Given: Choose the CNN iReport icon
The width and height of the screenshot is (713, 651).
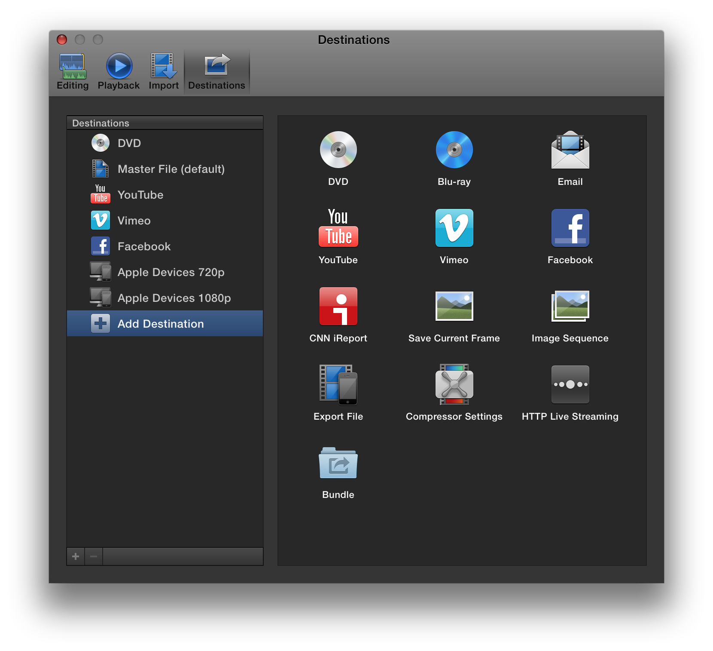Looking at the screenshot, I should point(338,306).
